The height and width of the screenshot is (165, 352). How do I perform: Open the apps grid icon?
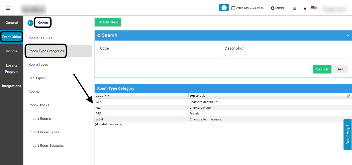[294, 8]
